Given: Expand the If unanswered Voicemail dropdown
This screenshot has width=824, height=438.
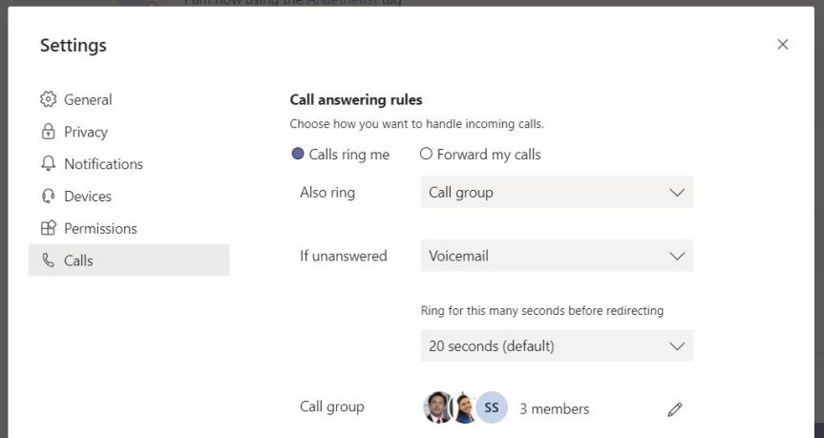Looking at the screenshot, I should (557, 256).
